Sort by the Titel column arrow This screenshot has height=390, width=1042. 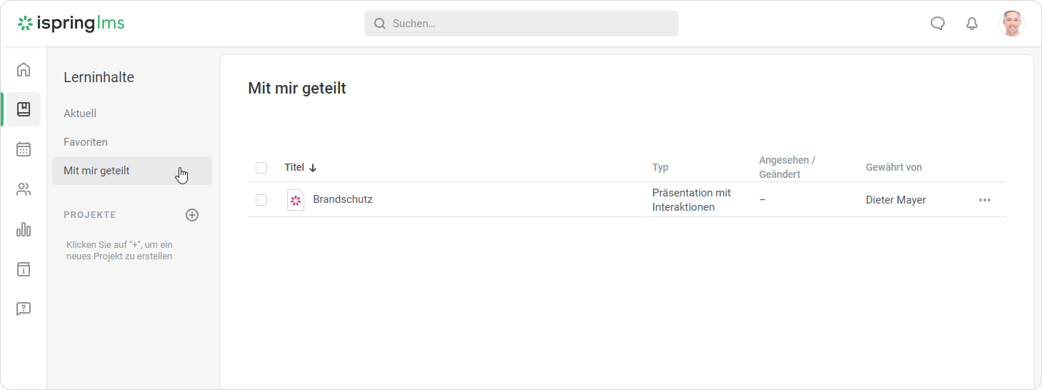pos(313,167)
